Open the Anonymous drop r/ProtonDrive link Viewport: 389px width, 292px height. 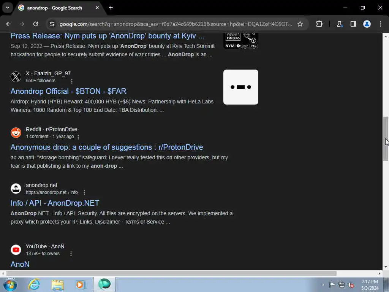point(107,147)
